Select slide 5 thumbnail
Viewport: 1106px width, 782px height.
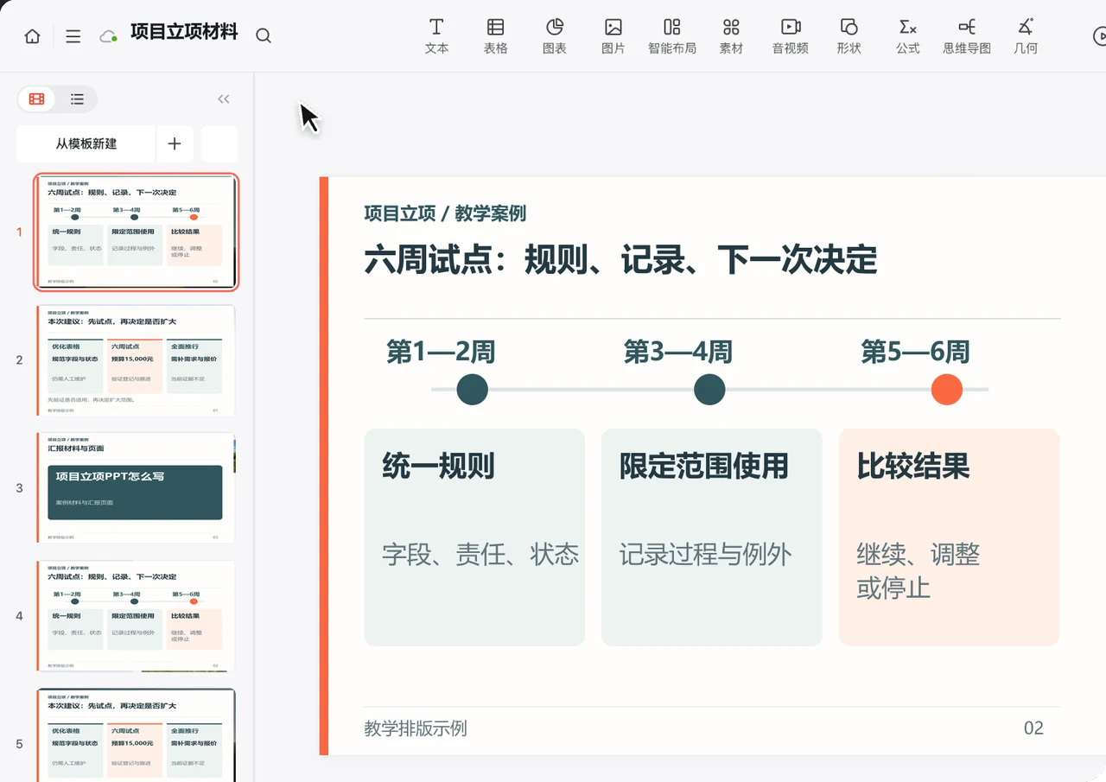coord(137,735)
